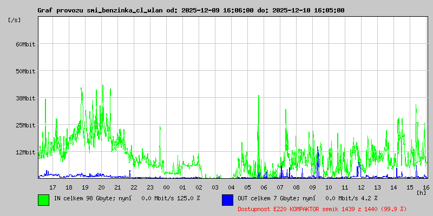
Task: Click the end date 2025-12-10 16:05:00
Action: [x=308, y=10]
